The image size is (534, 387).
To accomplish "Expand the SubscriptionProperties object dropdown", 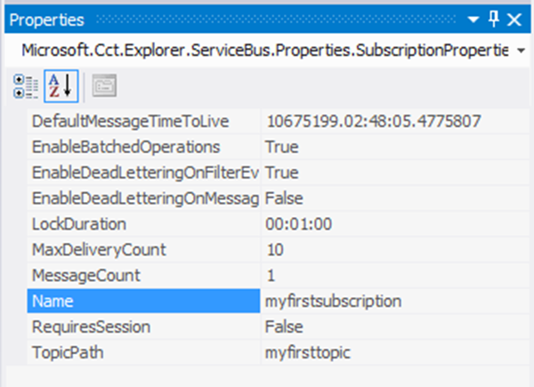I will coord(521,52).
